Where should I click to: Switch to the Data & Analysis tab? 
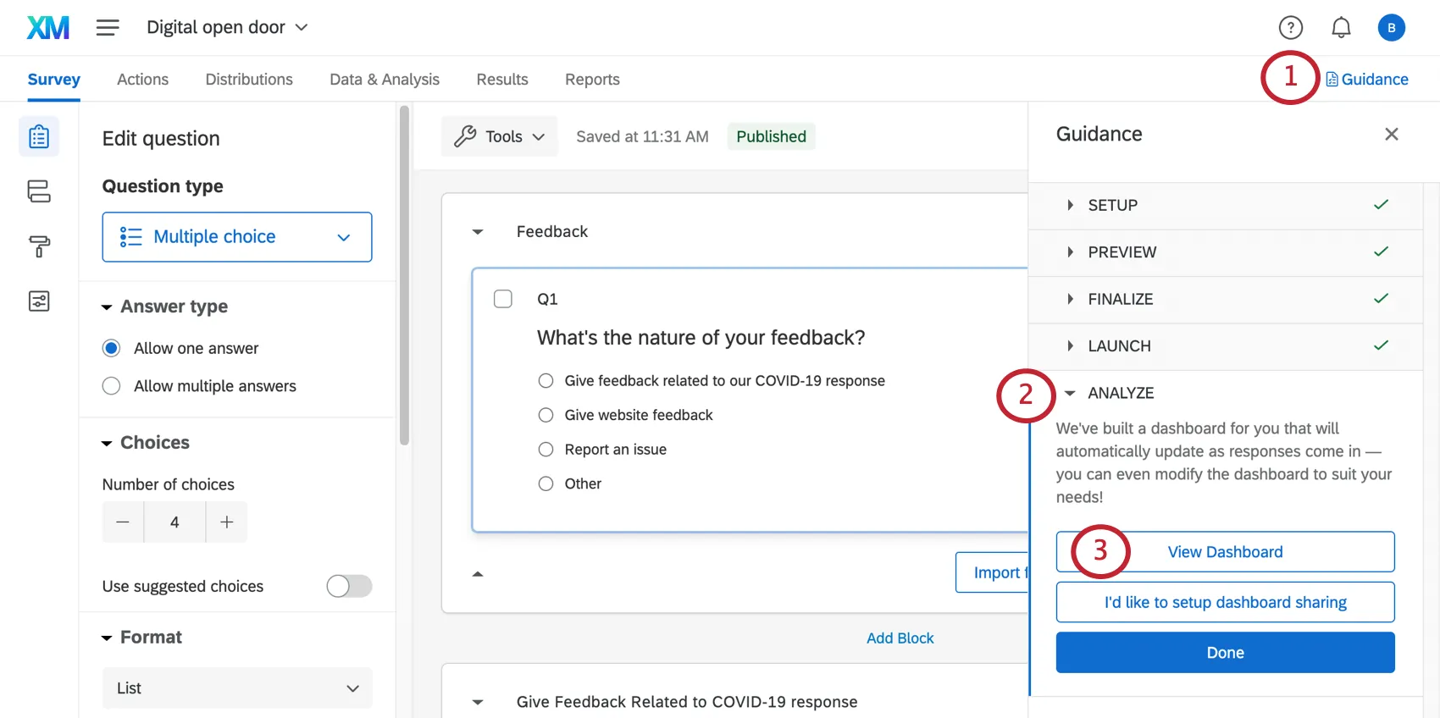(x=385, y=80)
